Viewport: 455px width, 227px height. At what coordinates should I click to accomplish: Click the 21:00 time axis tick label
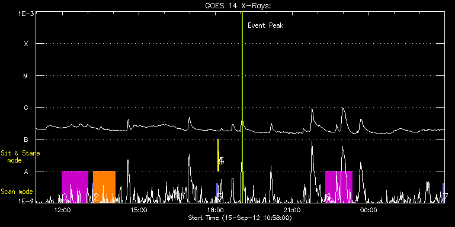[292, 210]
